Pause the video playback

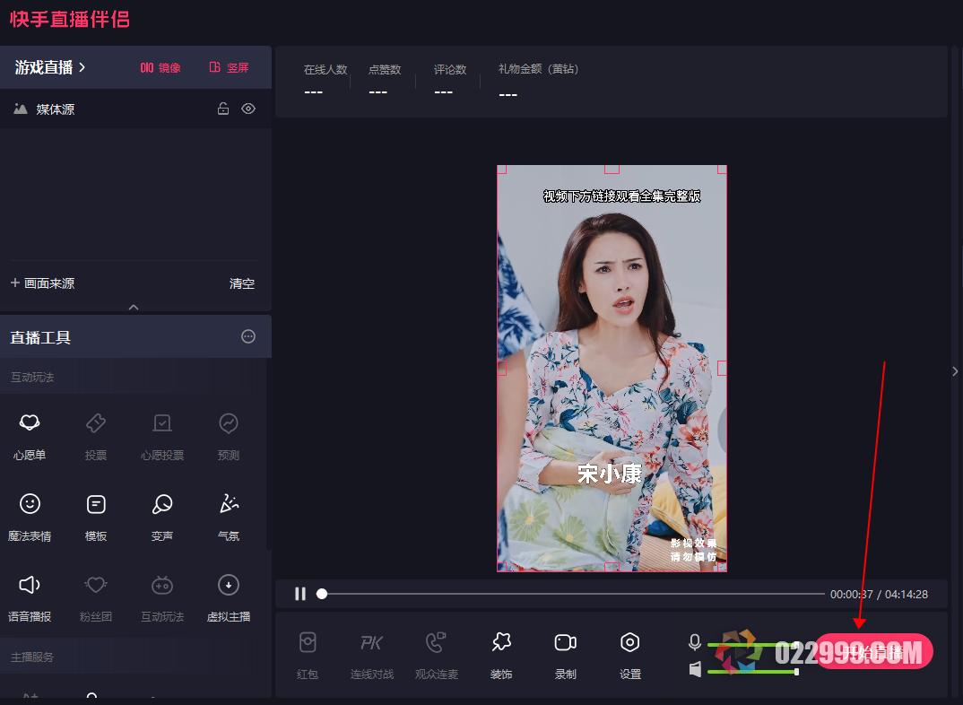click(300, 594)
